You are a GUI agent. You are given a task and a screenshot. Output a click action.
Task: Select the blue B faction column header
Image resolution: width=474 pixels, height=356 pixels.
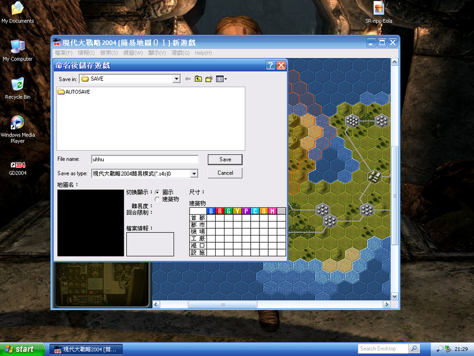tap(211, 211)
